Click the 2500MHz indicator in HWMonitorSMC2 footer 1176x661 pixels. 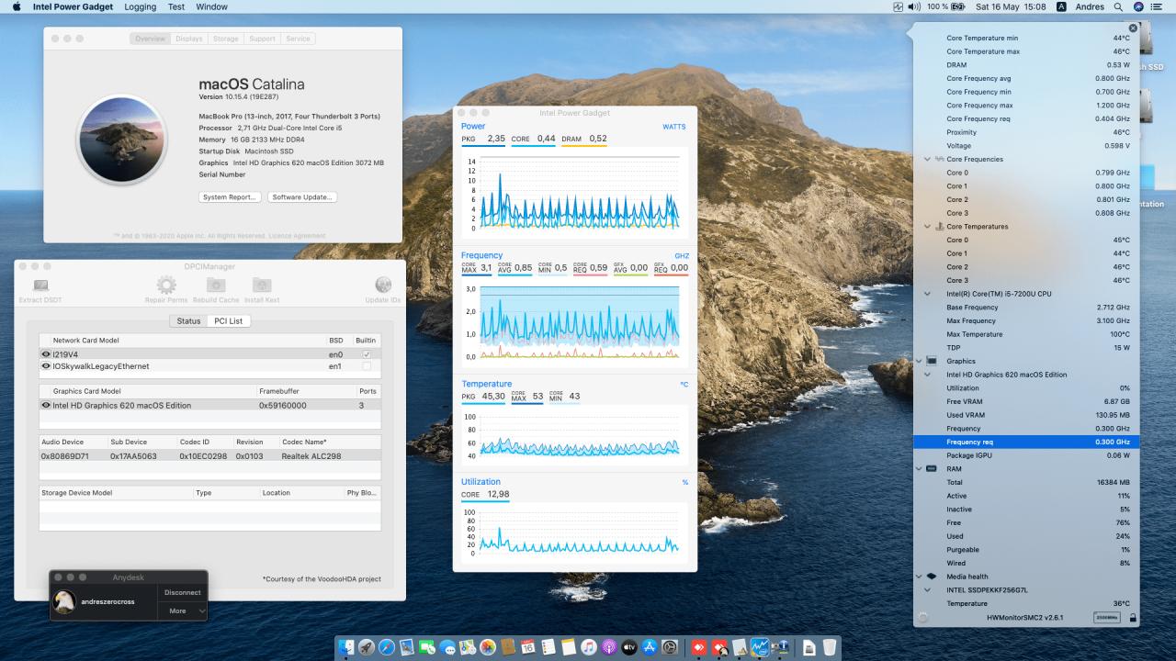pyautogui.click(x=1107, y=618)
